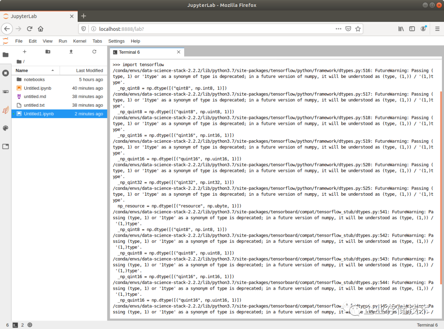Screen dimensions: 444x329
Task: Go to Firefox home page
Action: click(40, 29)
